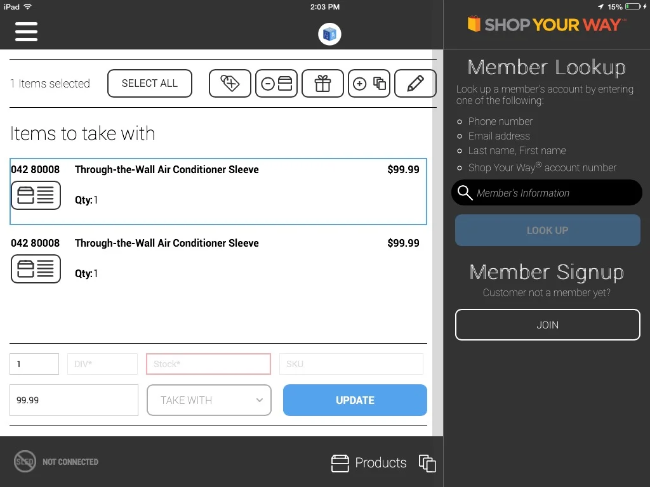Click the add price tag icon
Screen dimensions: 650x487
(x=230, y=83)
